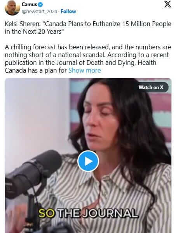Start the video with the blue play button
Image resolution: width=176 pixels, height=233 pixels.
coord(88,161)
